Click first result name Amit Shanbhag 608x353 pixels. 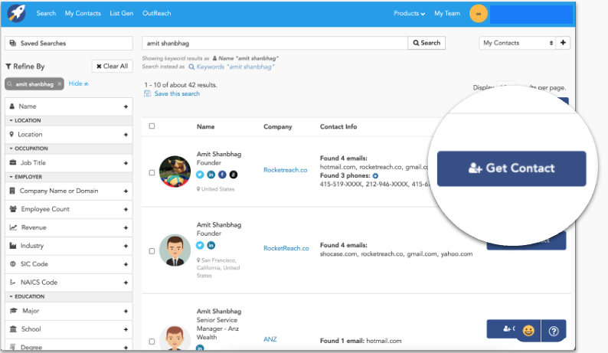[x=219, y=154]
